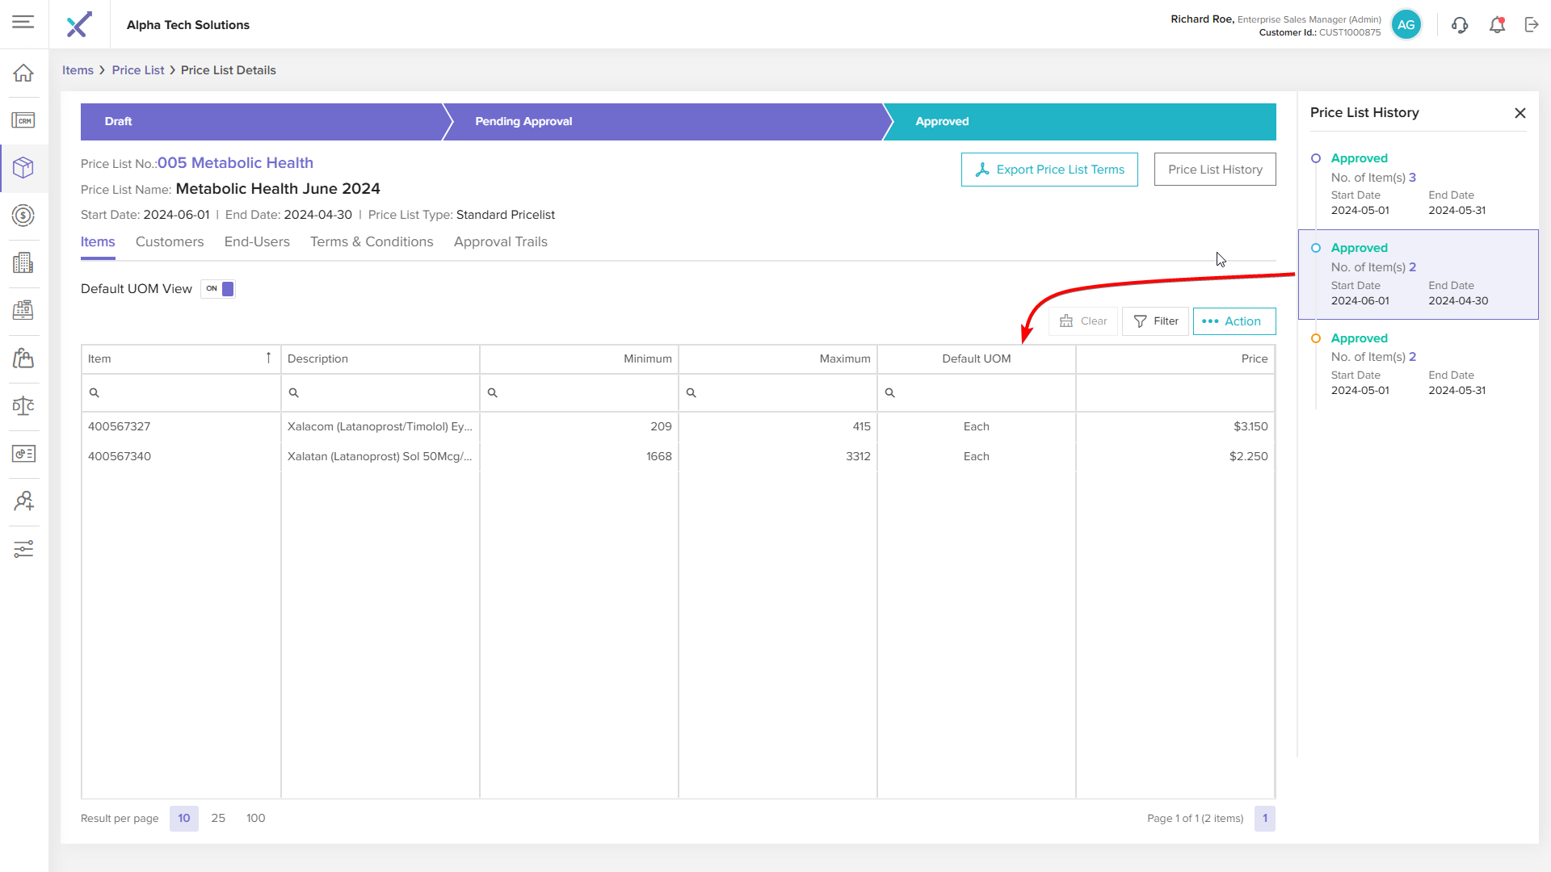Go to the Price List breadcrumb link
The image size is (1551, 872).
pos(138,70)
